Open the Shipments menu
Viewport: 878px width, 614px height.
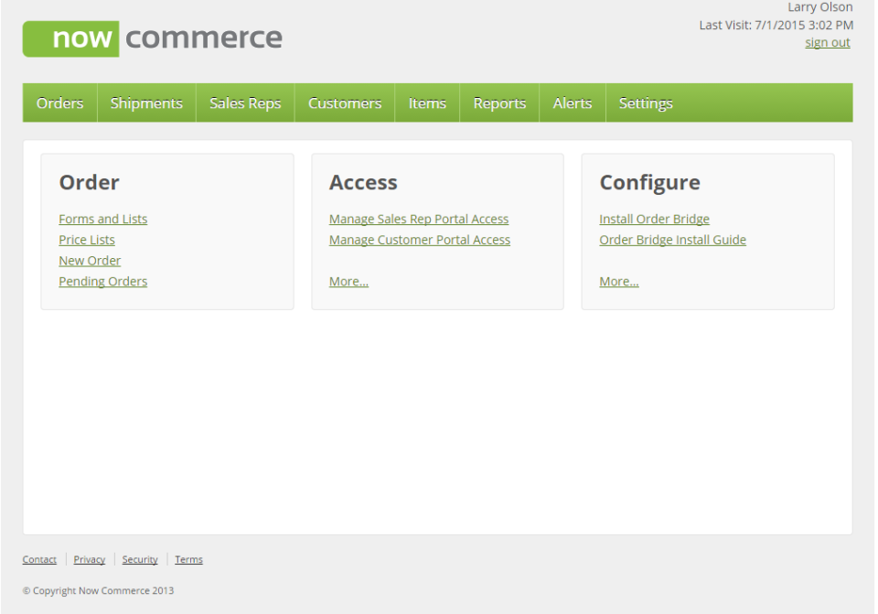[x=145, y=102]
